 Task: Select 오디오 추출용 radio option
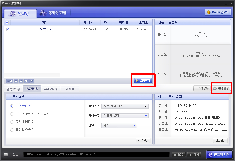[x=12, y=130]
